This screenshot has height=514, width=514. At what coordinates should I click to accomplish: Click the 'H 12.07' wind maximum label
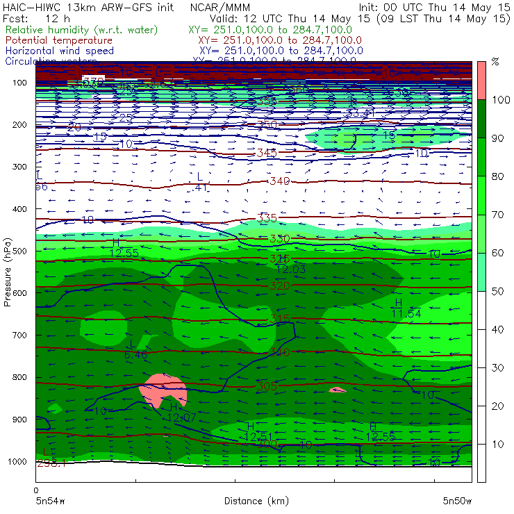click(181, 413)
